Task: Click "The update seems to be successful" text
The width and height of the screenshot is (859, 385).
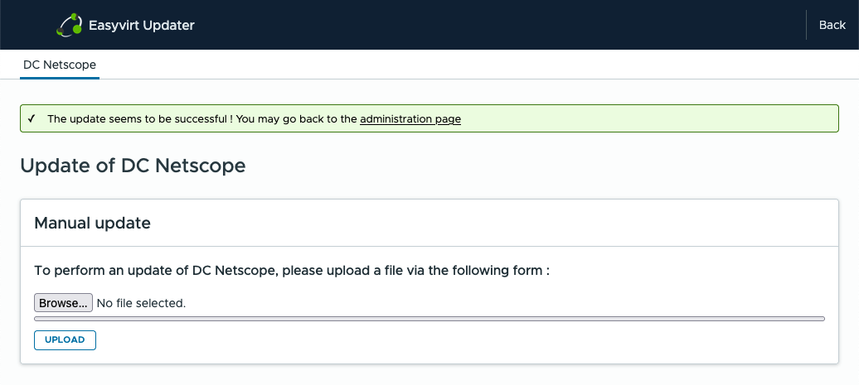Action: [x=139, y=118]
